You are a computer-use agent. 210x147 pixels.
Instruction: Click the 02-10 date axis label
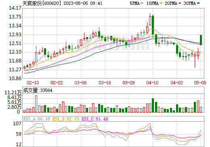tap(33, 83)
